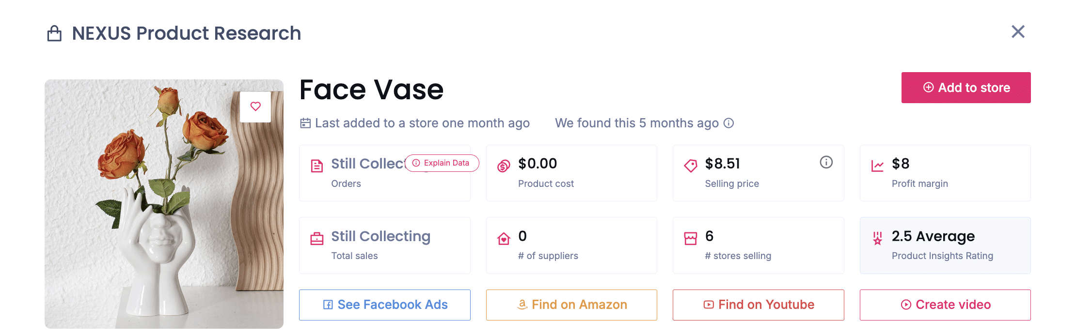The width and height of the screenshot is (1076, 336).
Task: Close the NEXUS Product Research dialog
Action: (x=1018, y=32)
